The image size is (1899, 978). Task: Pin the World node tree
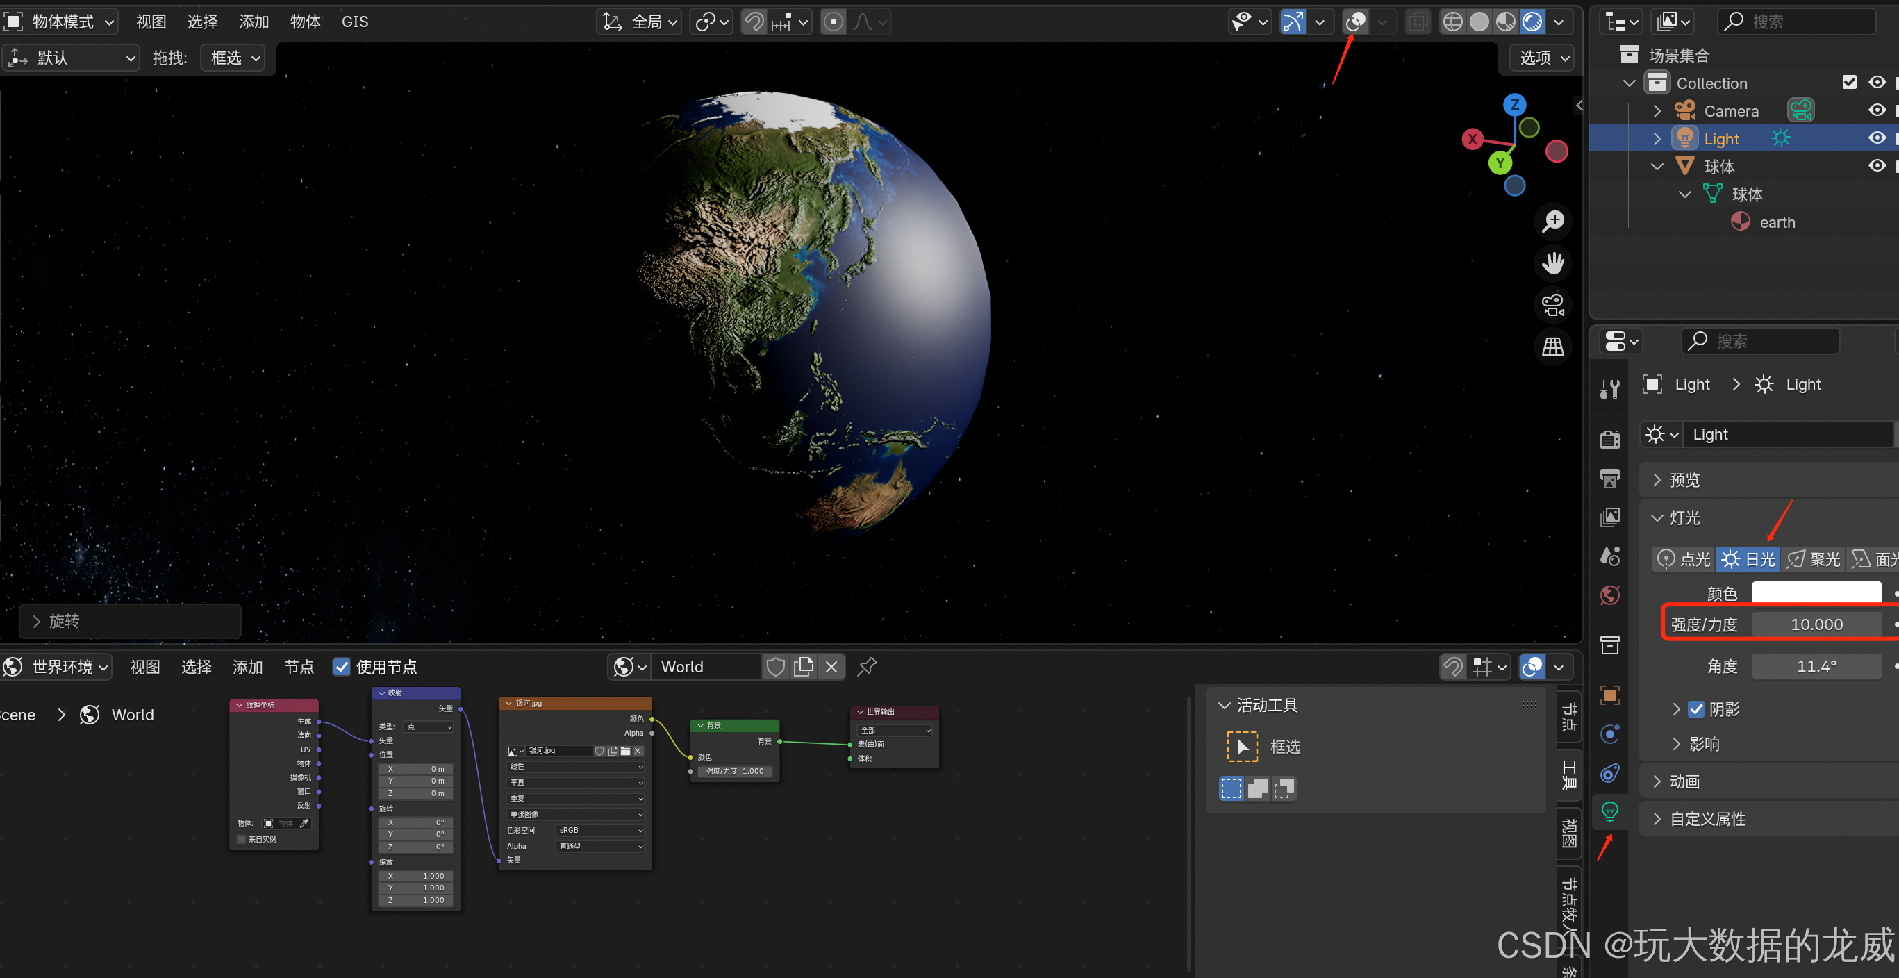coord(867,667)
